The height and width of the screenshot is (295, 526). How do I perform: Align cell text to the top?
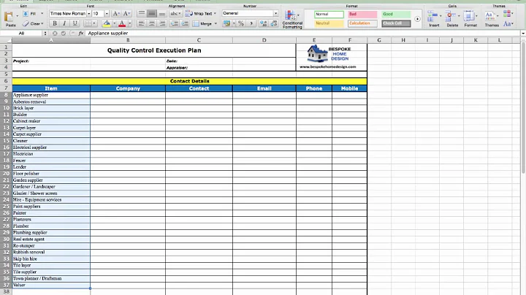tap(142, 14)
